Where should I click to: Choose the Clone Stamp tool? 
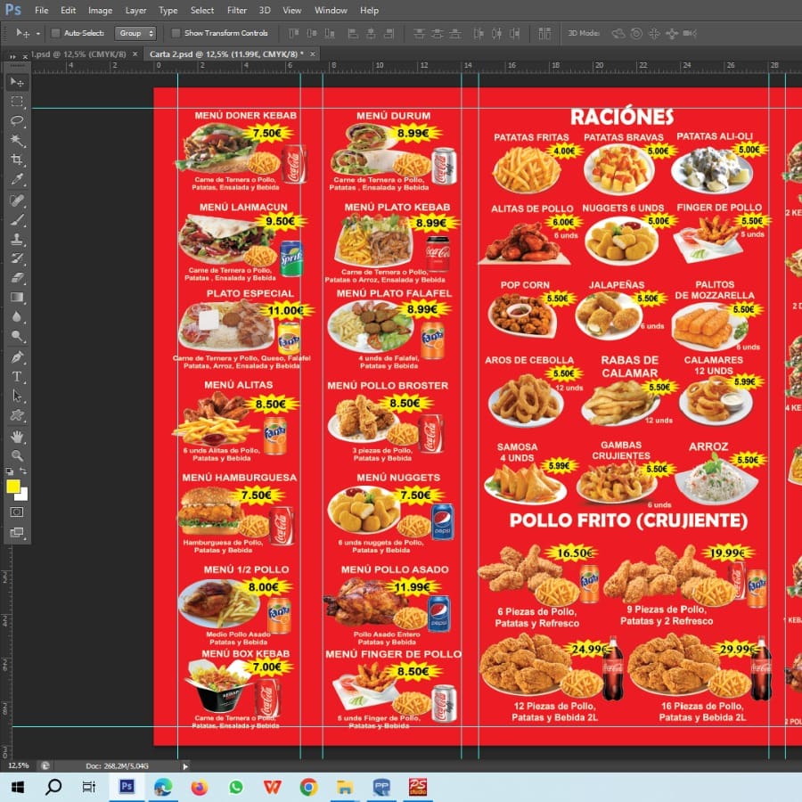coord(17,240)
